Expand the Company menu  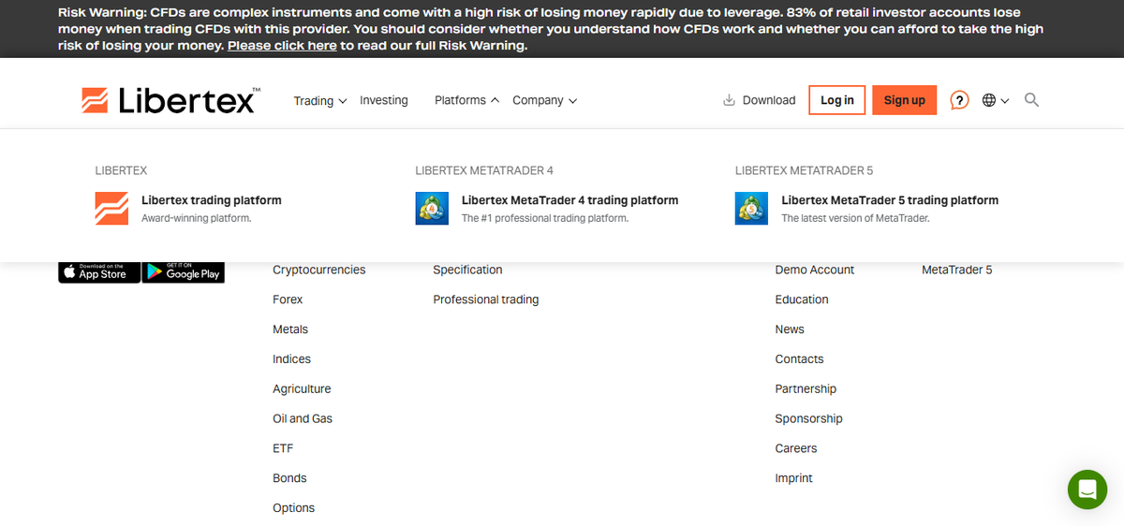tap(545, 100)
